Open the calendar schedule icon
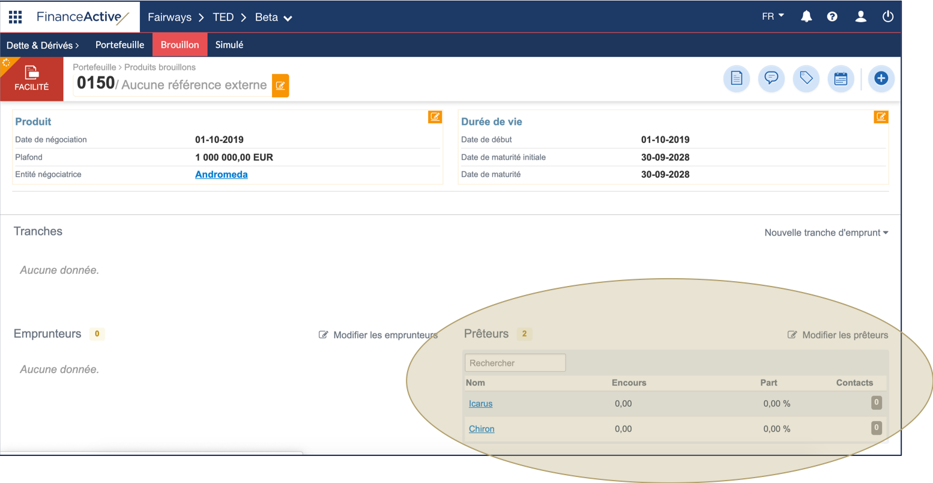The height and width of the screenshot is (483, 933). click(x=841, y=78)
